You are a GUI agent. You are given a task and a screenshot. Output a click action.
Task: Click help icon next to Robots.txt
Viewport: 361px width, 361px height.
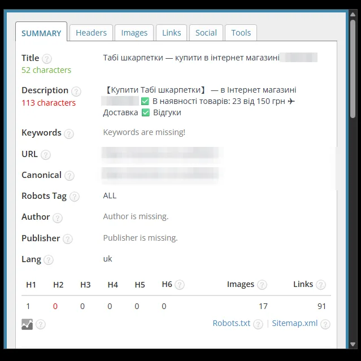coord(258,324)
